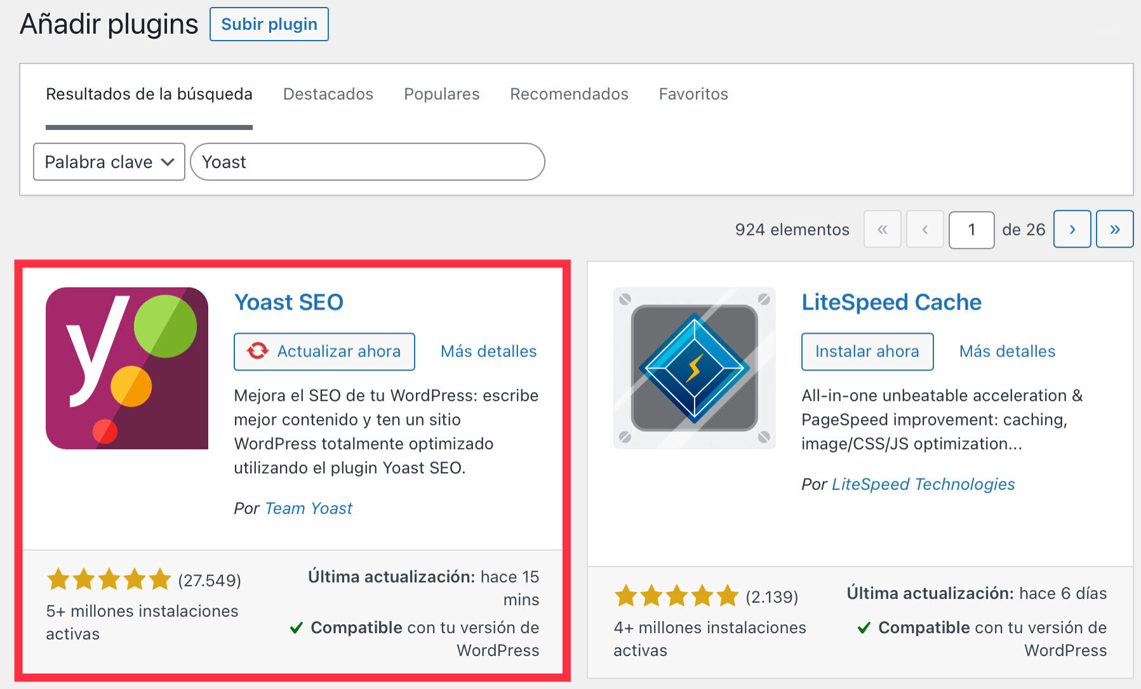
Task: Click the Yoast SEO plugin logo
Action: pos(127,368)
